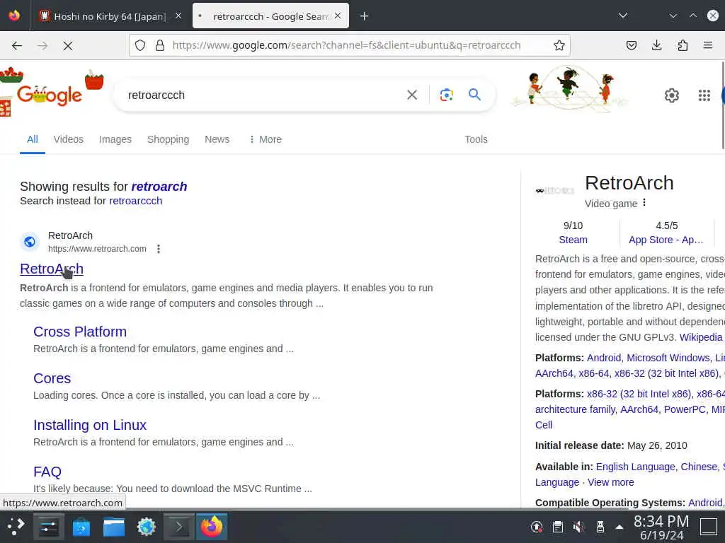Click inside the Google search box
The image size is (725, 543).
(263, 95)
